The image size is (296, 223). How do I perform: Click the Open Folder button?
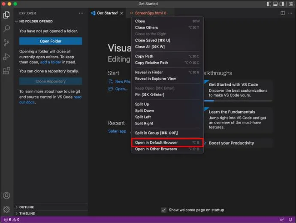51,41
